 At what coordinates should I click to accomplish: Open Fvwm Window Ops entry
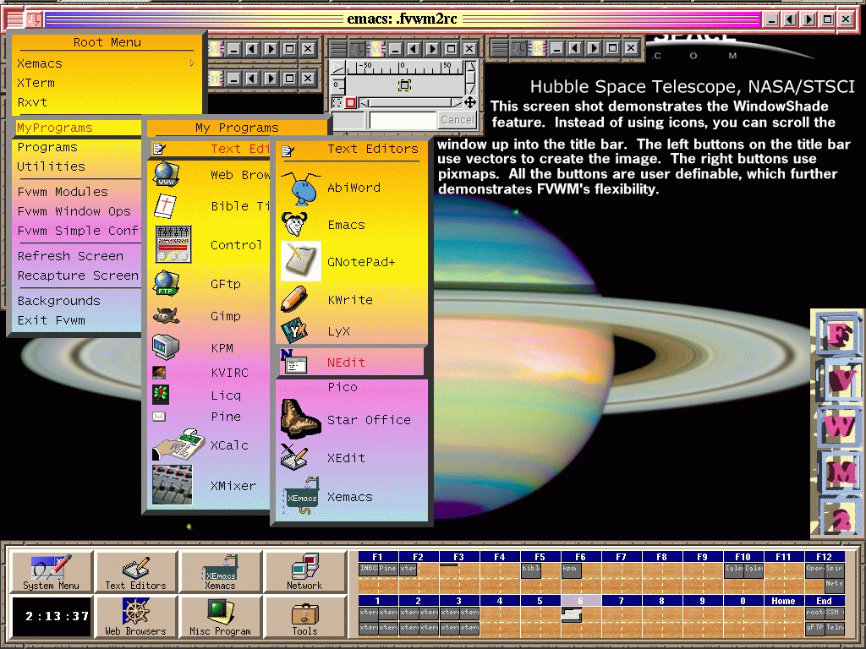[x=77, y=211]
